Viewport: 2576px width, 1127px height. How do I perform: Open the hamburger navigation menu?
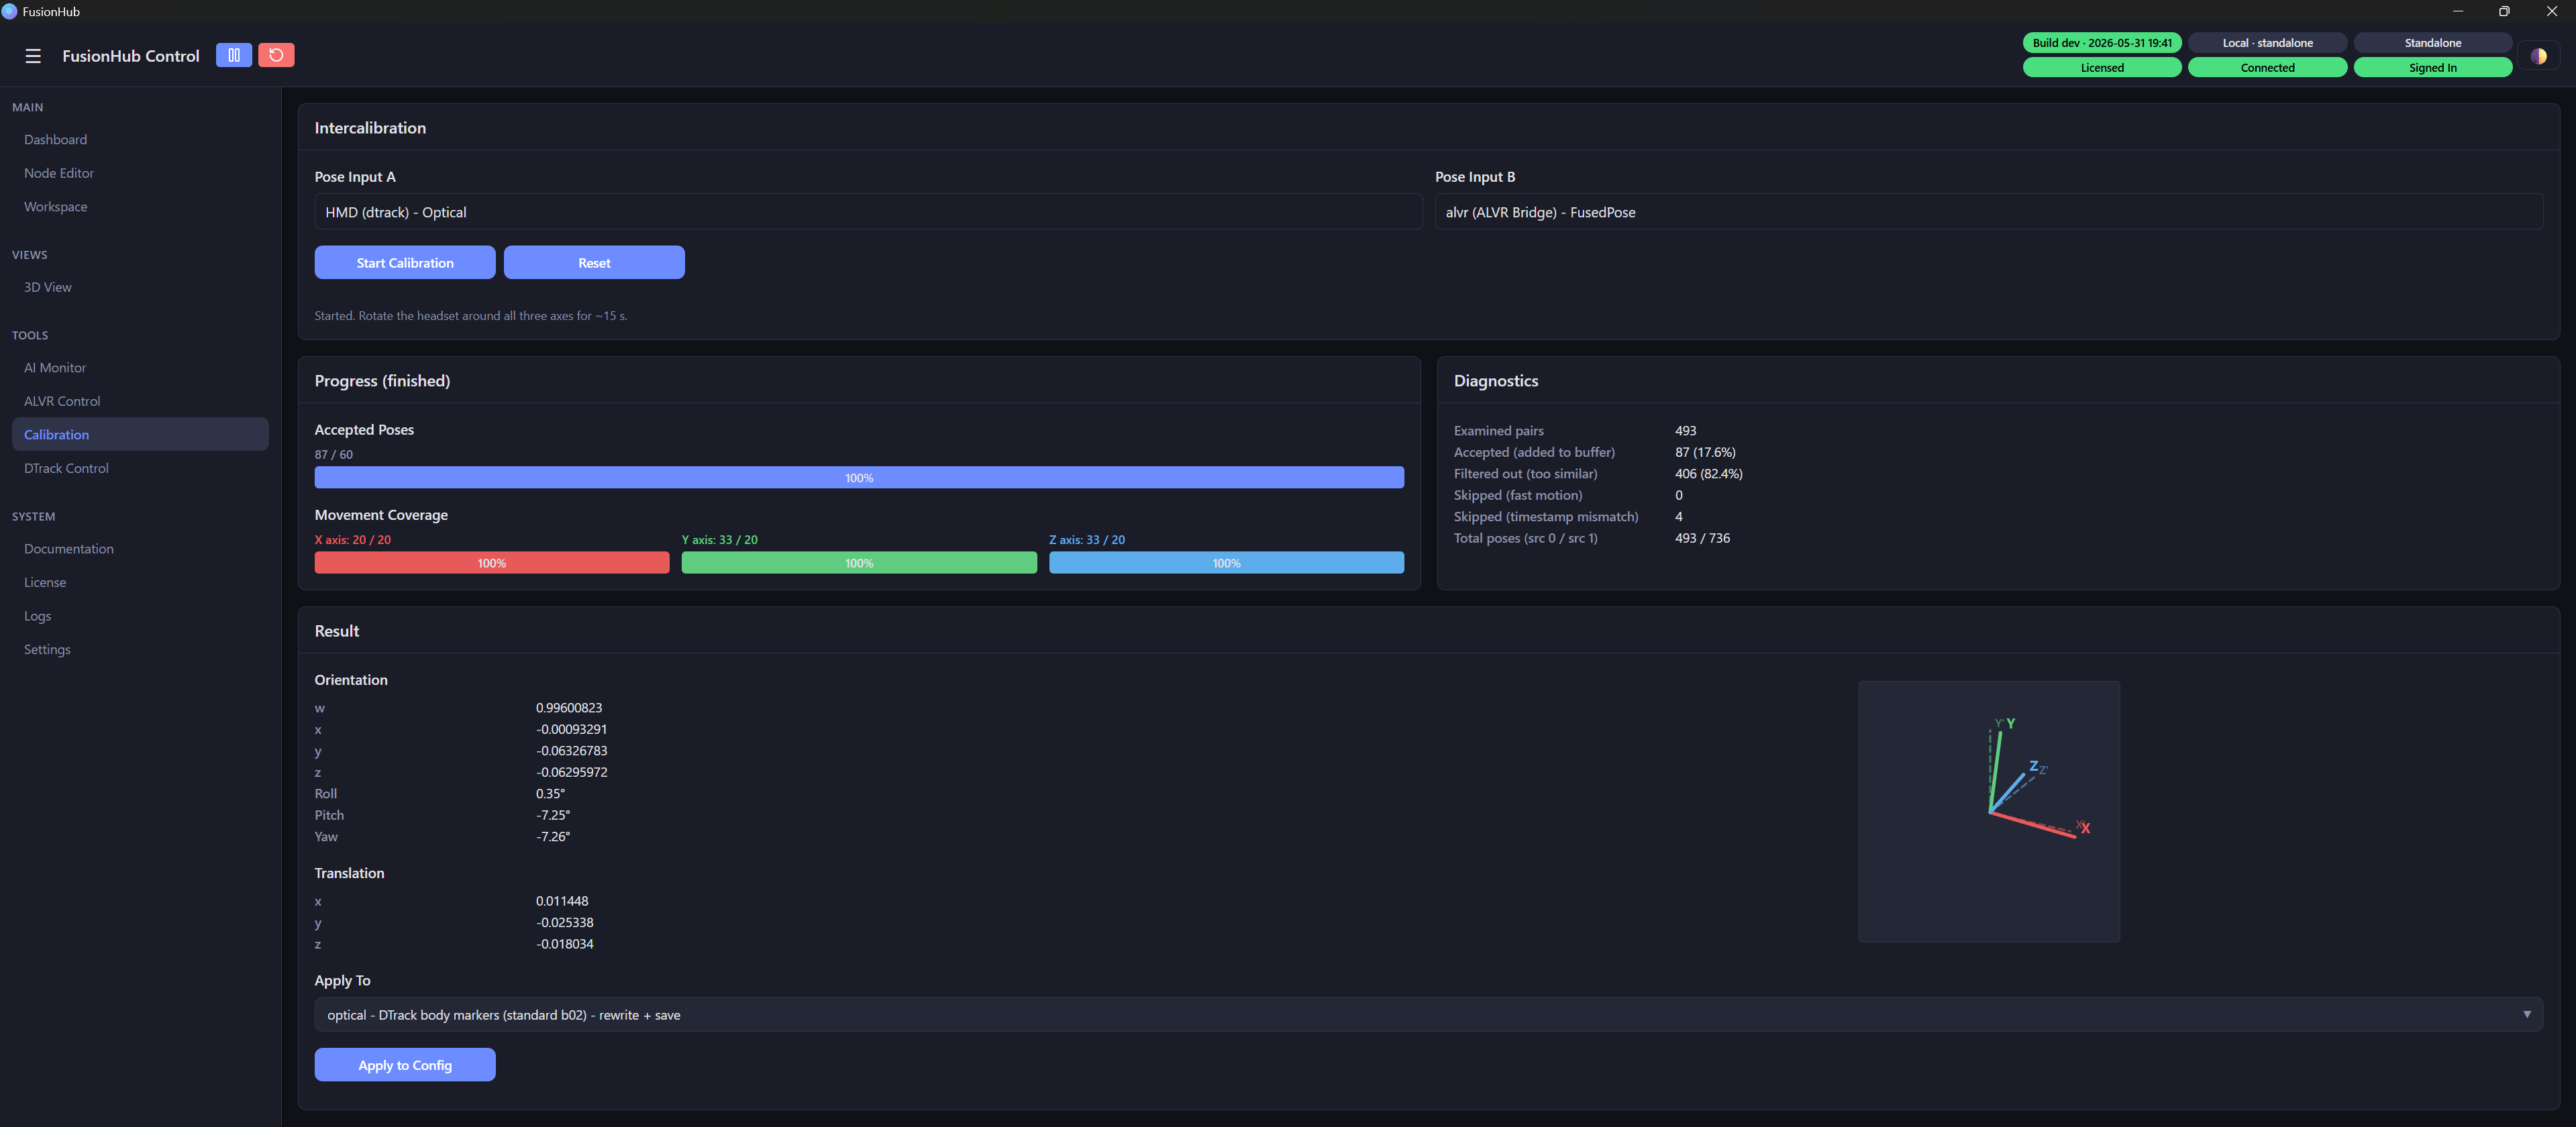(33, 56)
